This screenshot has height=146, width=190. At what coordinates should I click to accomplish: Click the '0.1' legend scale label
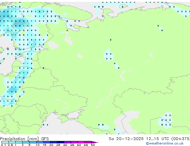(x=3, y=145)
